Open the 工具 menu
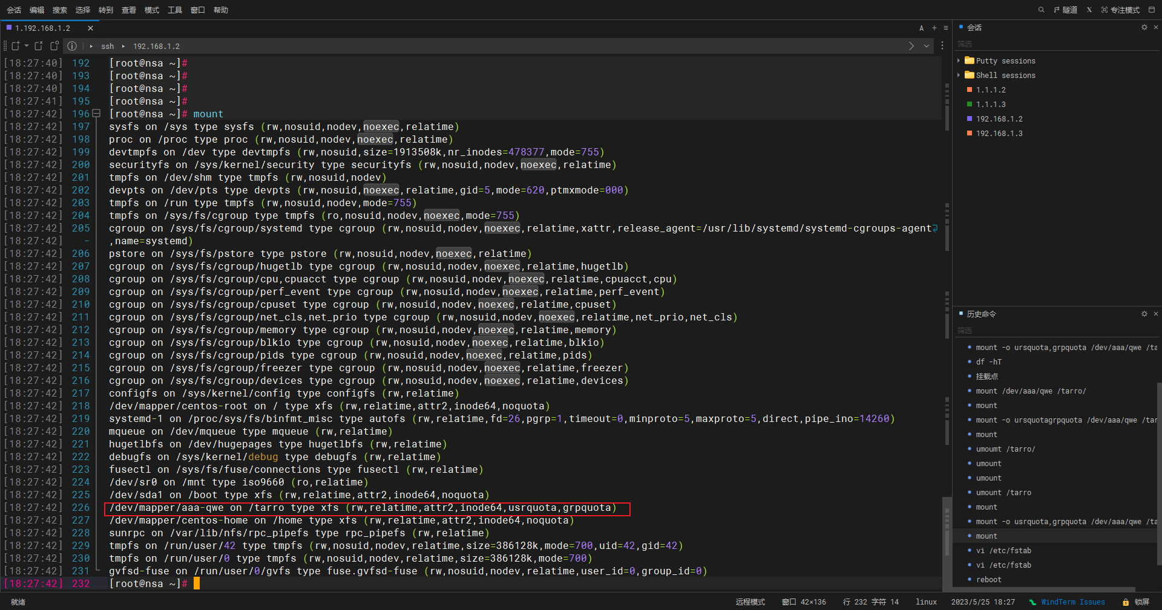Screen dimensions: 1162x610 [x=174, y=10]
